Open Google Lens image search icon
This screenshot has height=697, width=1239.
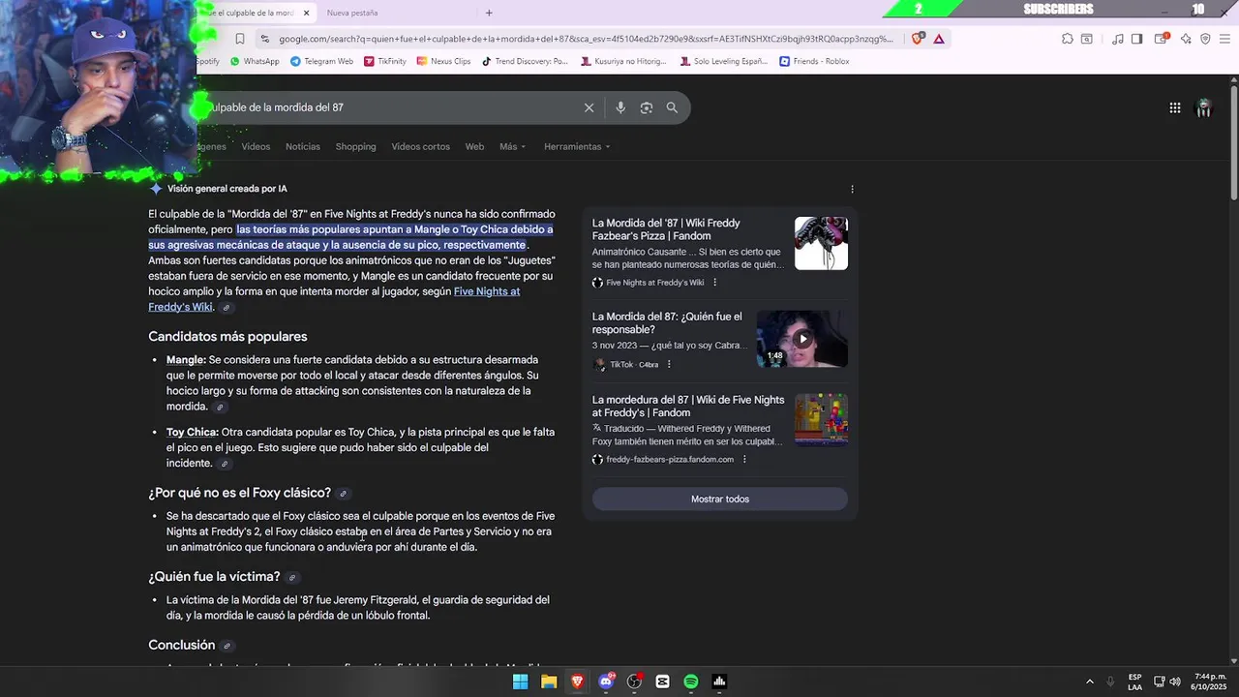[647, 107]
